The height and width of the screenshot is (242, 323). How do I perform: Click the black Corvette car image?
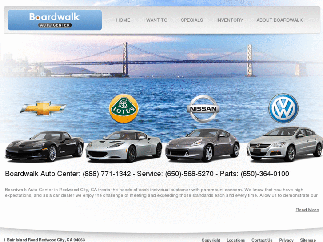[44, 147]
